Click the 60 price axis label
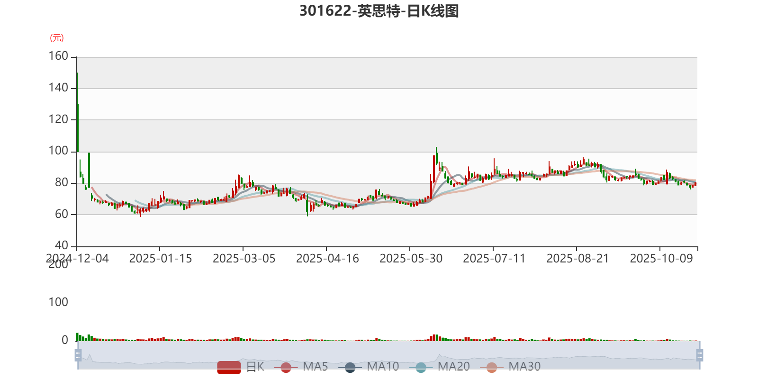The image size is (758, 379). [x=62, y=214]
